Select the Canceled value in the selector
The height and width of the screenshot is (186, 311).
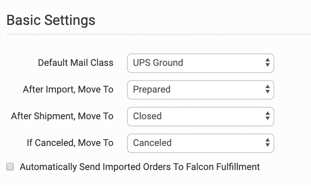tap(152, 143)
